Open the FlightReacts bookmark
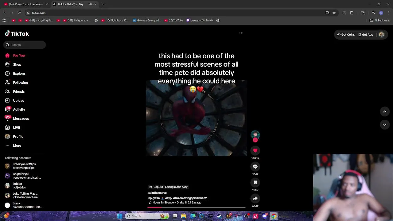Image resolution: width=393 pixels, height=221 pixels. coord(114,21)
